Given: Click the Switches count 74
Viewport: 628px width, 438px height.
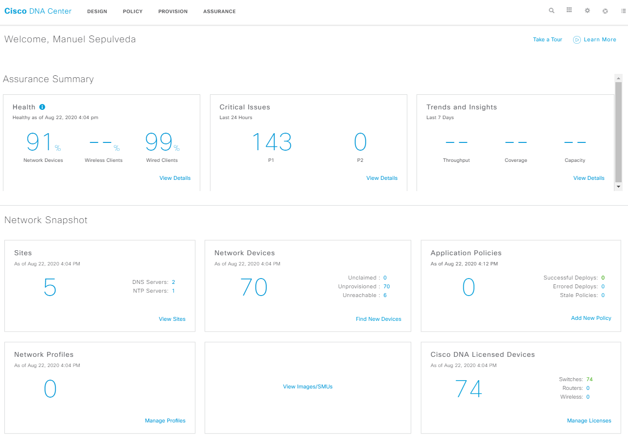Looking at the screenshot, I should click(x=590, y=380).
